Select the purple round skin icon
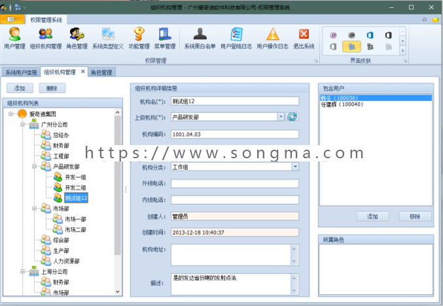 (x=333, y=35)
